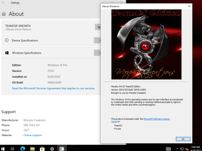The image size is (202, 151).
Task: Open the Start menu
Action: [x=3, y=149]
